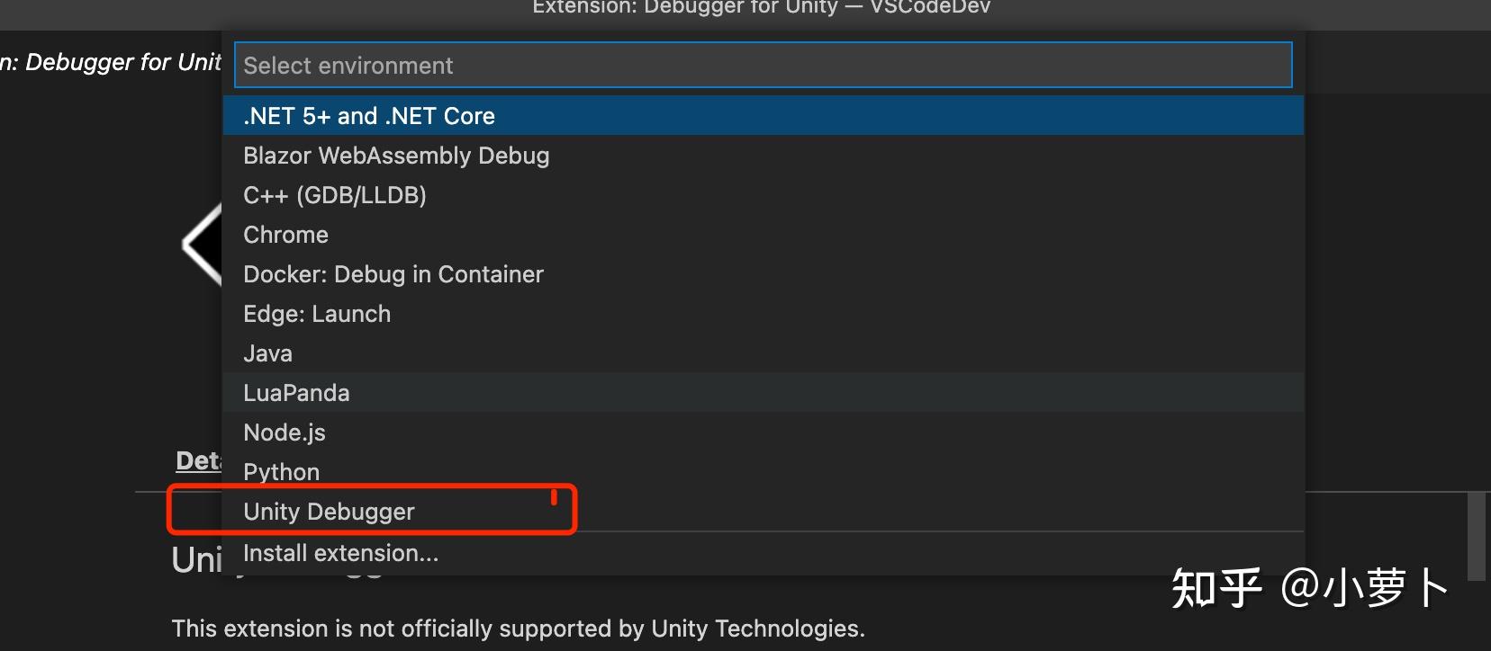Viewport: 1491px width, 651px height.
Task: Select the "Edge: Launch" environment
Action: pos(317,313)
